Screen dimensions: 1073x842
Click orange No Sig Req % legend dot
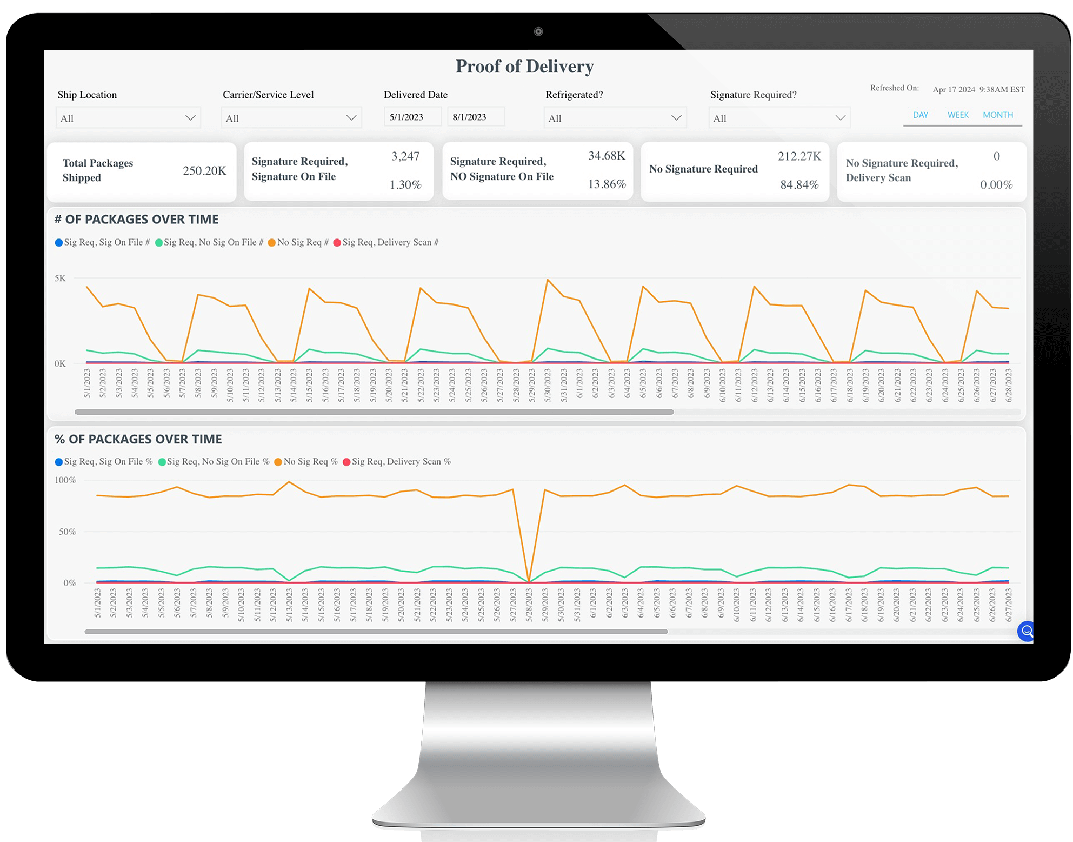coord(278,462)
